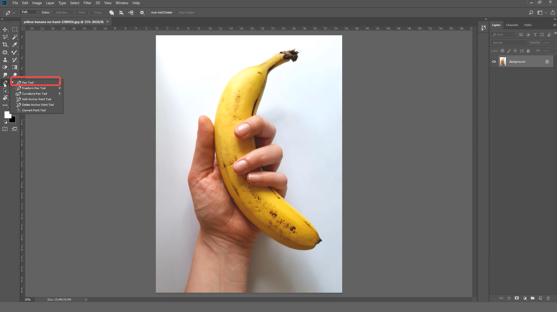Open the Filter menu
Screen dimensions: 557x312
pos(87,3)
